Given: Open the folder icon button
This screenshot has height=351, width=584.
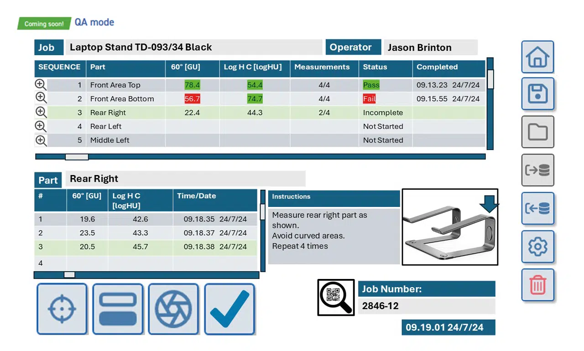Looking at the screenshot, I should [537, 132].
